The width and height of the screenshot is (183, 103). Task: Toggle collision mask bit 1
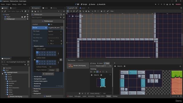pos(37,61)
